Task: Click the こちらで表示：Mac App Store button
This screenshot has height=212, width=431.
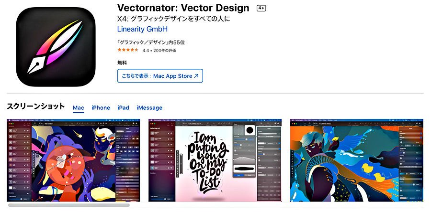Action: point(160,76)
